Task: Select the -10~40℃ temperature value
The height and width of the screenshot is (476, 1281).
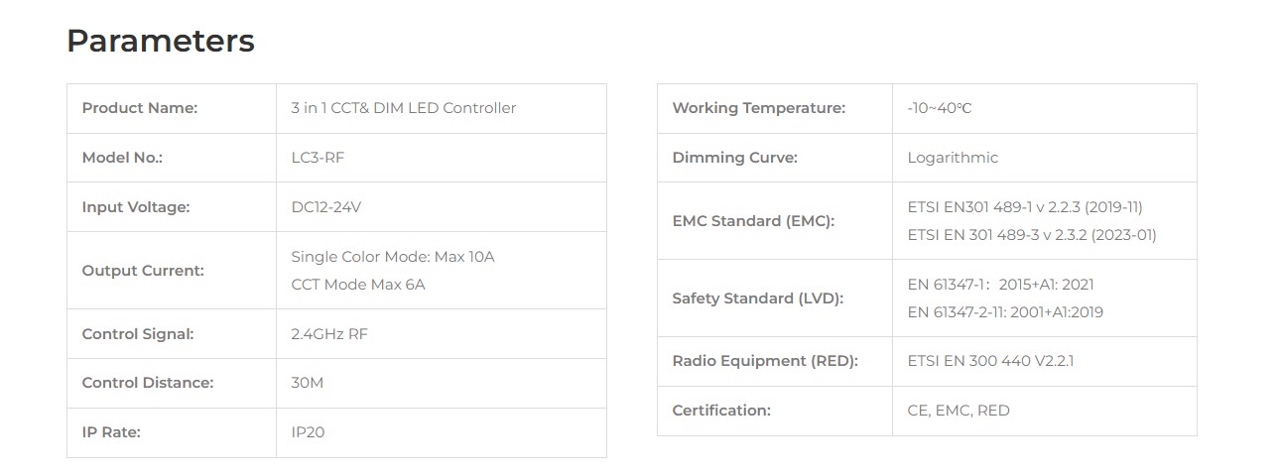Action: 940,108
